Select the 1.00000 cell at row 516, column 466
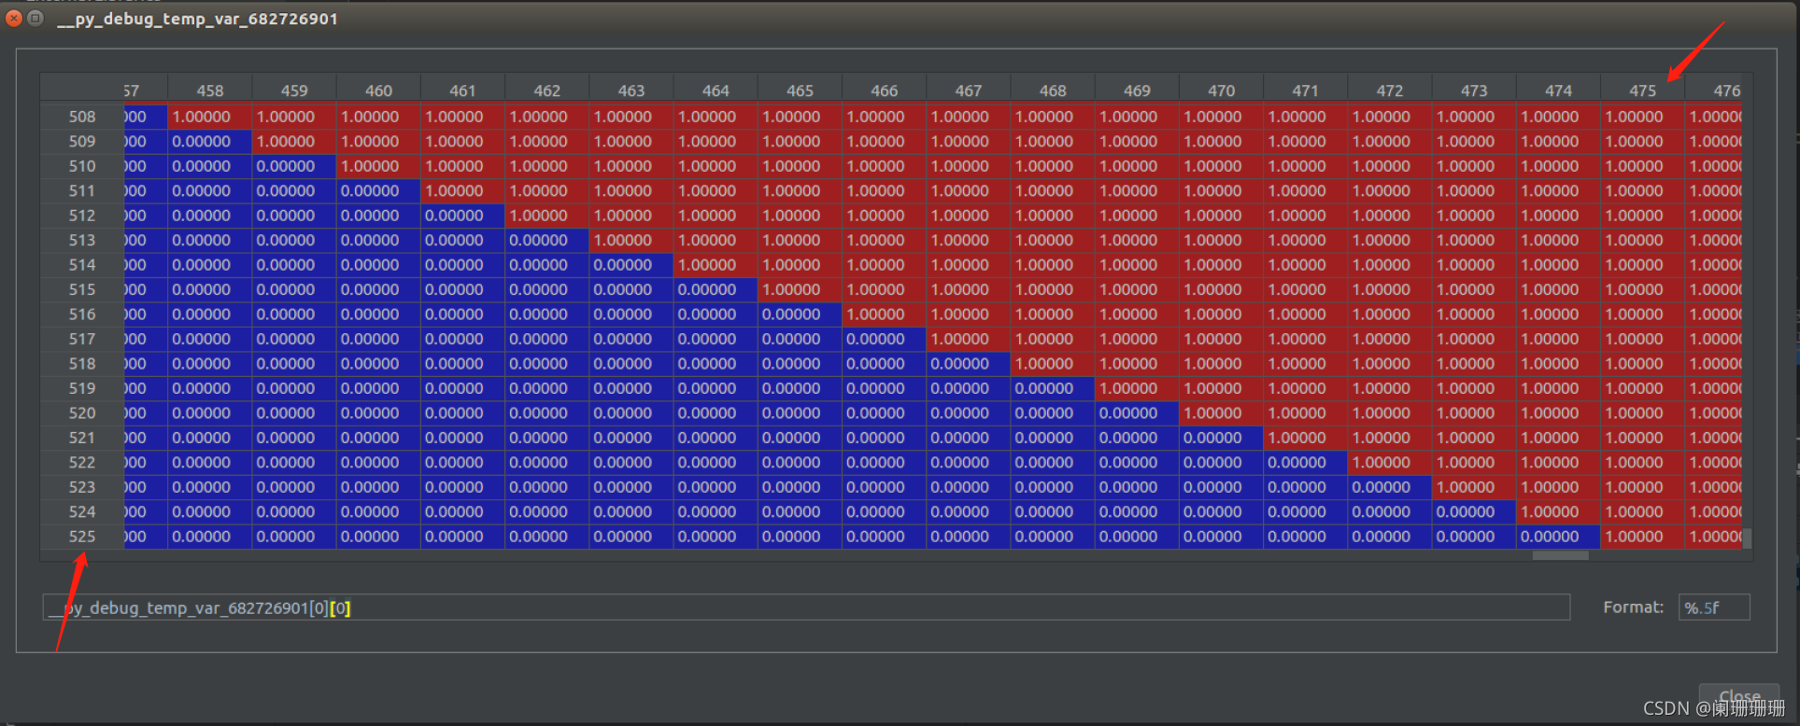The image size is (1800, 726). [x=885, y=314]
